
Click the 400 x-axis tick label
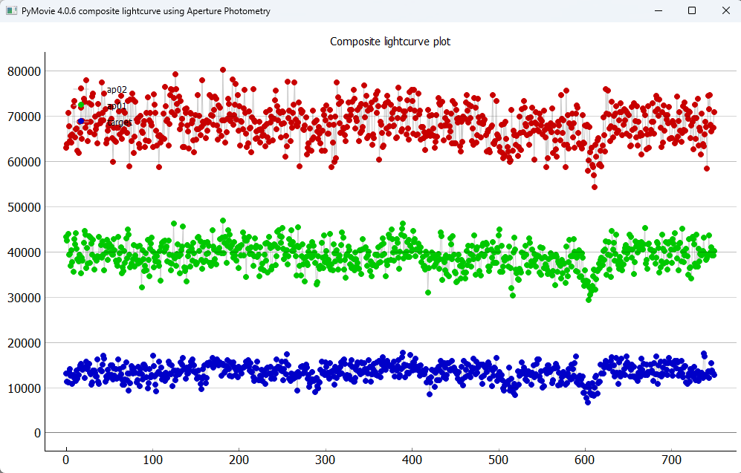(x=412, y=460)
